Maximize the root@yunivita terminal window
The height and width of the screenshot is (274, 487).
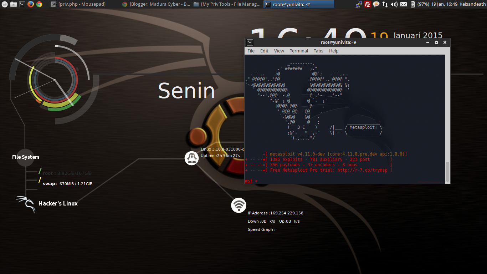[x=436, y=42]
